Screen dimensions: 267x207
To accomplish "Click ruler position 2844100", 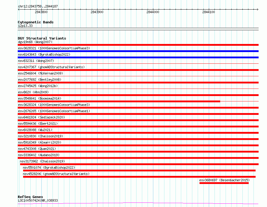I will (208, 12).
